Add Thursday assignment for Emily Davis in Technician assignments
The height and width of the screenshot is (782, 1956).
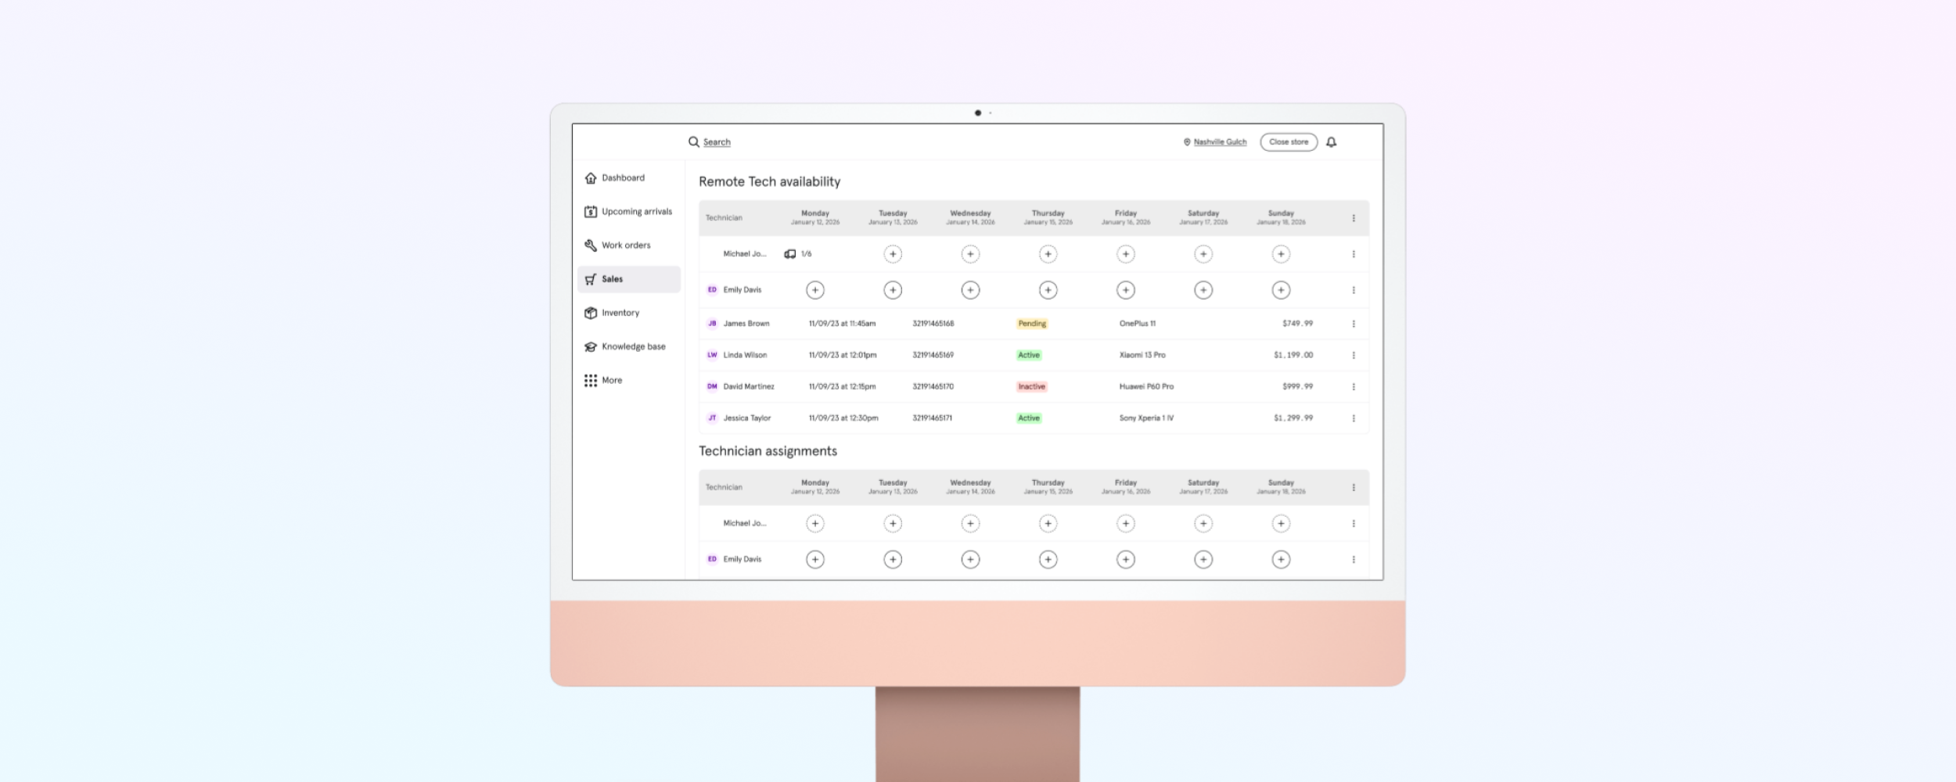(1048, 559)
